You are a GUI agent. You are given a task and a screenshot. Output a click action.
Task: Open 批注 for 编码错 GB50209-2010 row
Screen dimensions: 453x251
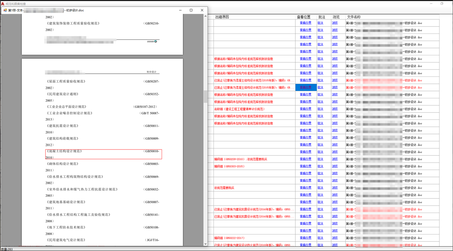click(x=320, y=159)
